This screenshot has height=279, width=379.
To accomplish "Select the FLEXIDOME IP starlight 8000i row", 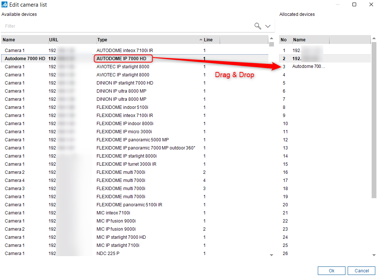I will (135, 156).
